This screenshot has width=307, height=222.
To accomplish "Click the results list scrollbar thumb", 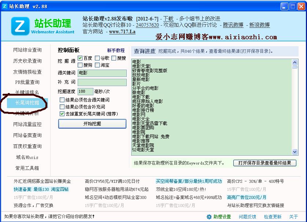I will point(295,67).
